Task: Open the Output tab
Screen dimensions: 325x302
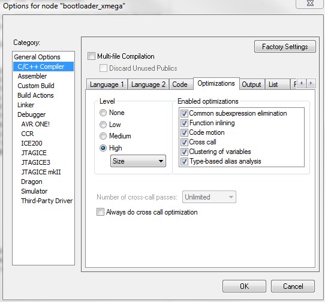Action: (252, 84)
